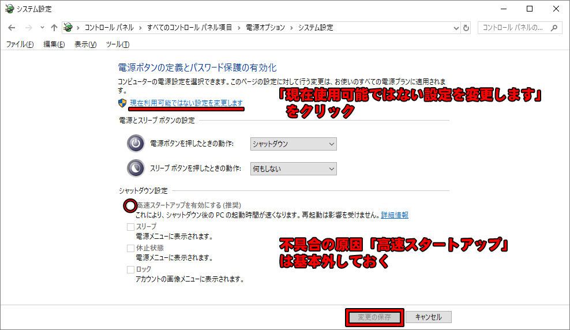Navigate to すべてのコントロール パネル項目 breadcrumb
570x330 pixels.
[x=189, y=28]
